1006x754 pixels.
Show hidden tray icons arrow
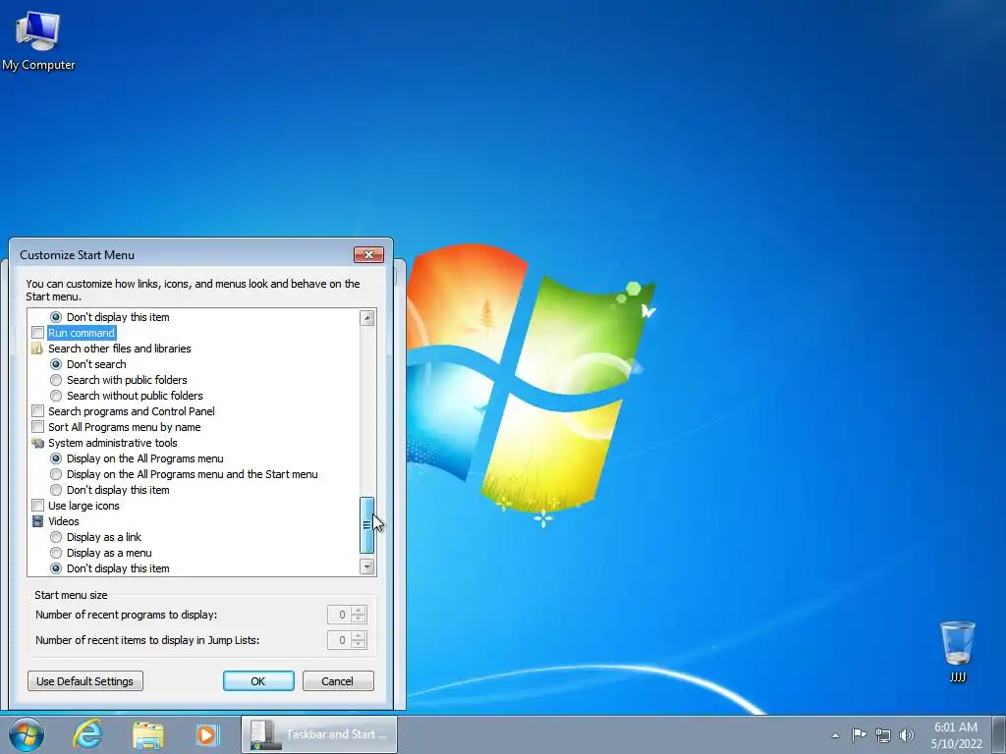pyautogui.click(x=835, y=735)
